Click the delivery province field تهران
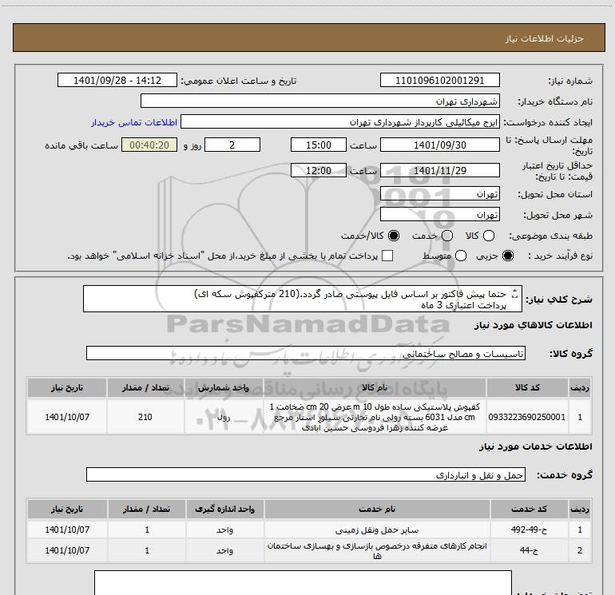Screen dimensions: 615x595 coord(439,193)
